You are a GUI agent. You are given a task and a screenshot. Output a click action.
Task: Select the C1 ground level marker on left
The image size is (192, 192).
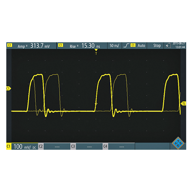(8, 88)
